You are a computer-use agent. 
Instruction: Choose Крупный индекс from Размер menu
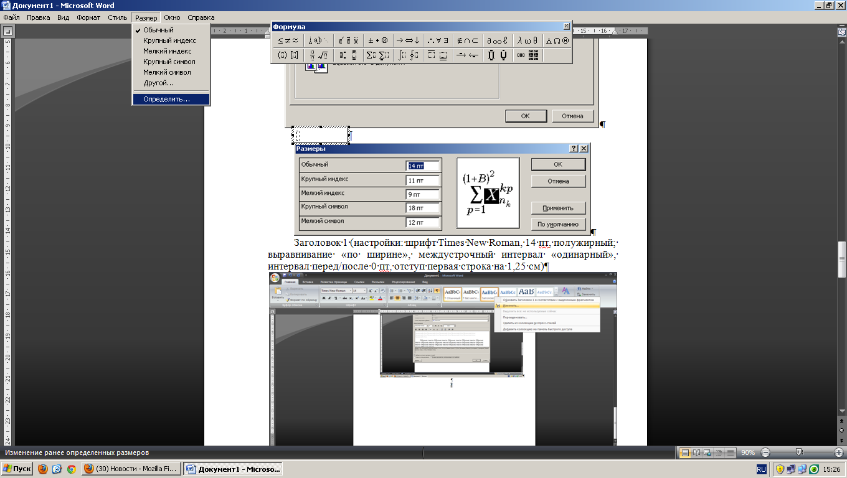171,40
